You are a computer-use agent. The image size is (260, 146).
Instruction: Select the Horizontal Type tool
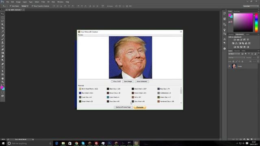click(x=2, y=67)
